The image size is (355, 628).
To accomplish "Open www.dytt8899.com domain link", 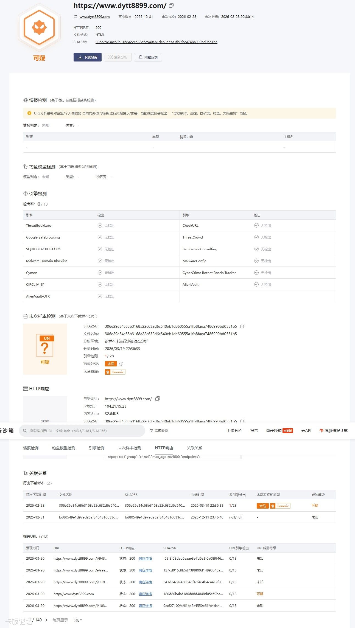I will click(95, 17).
